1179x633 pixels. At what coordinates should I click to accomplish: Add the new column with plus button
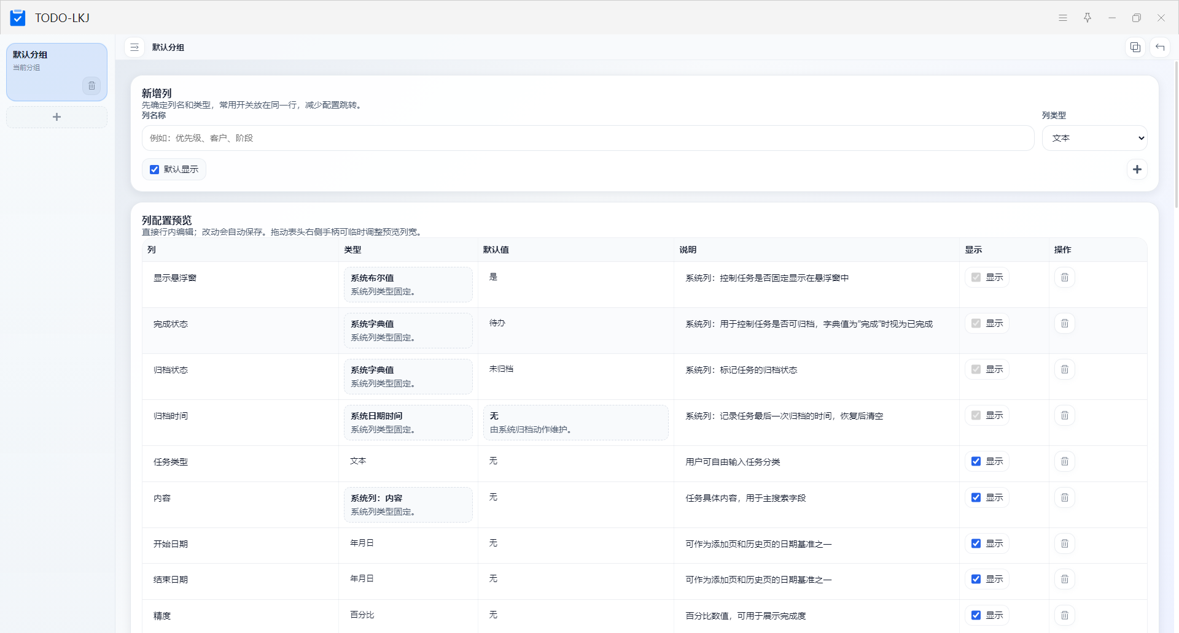[1137, 169]
